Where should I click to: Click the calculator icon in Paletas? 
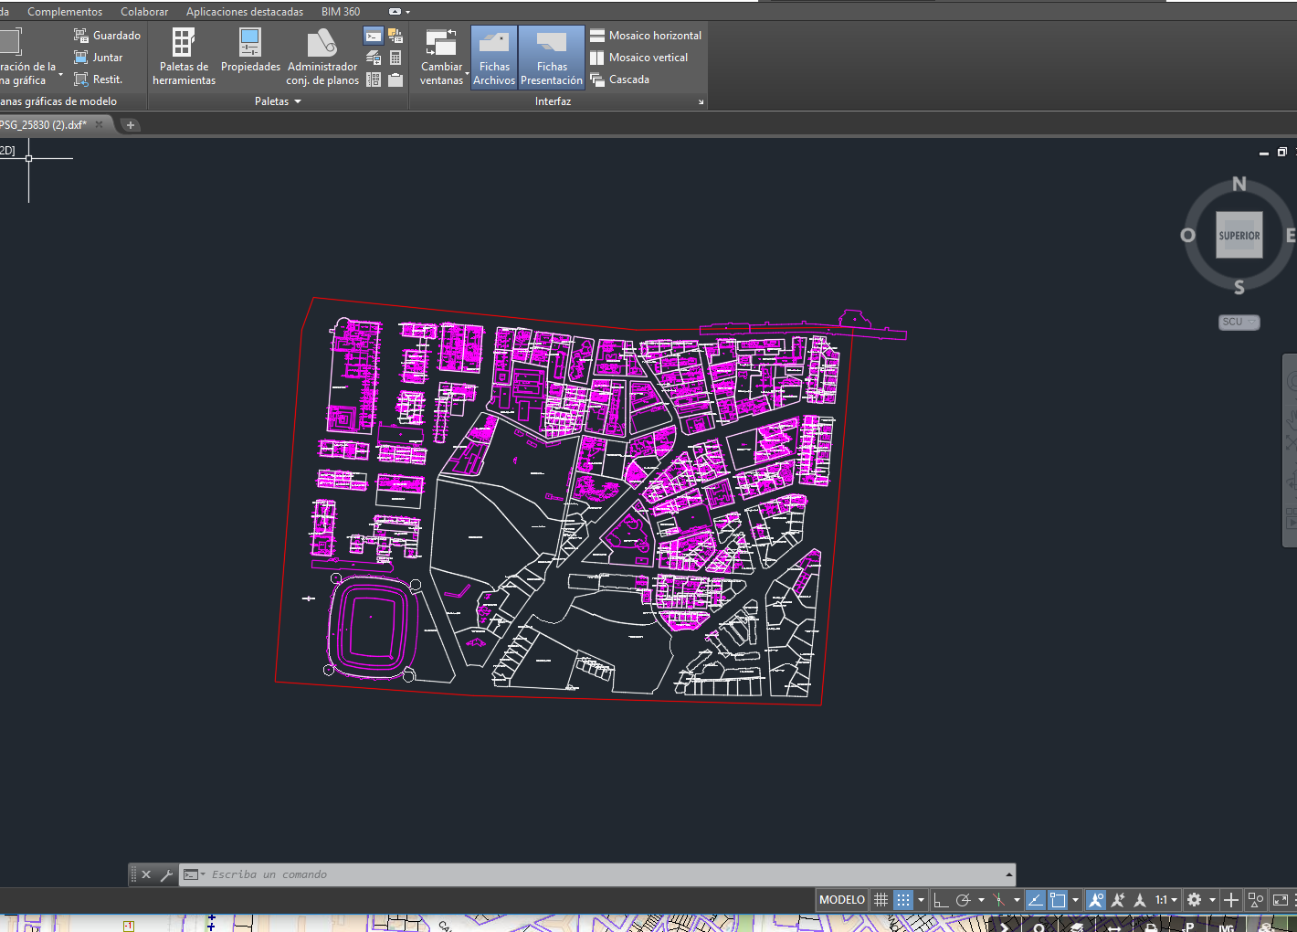coord(395,58)
